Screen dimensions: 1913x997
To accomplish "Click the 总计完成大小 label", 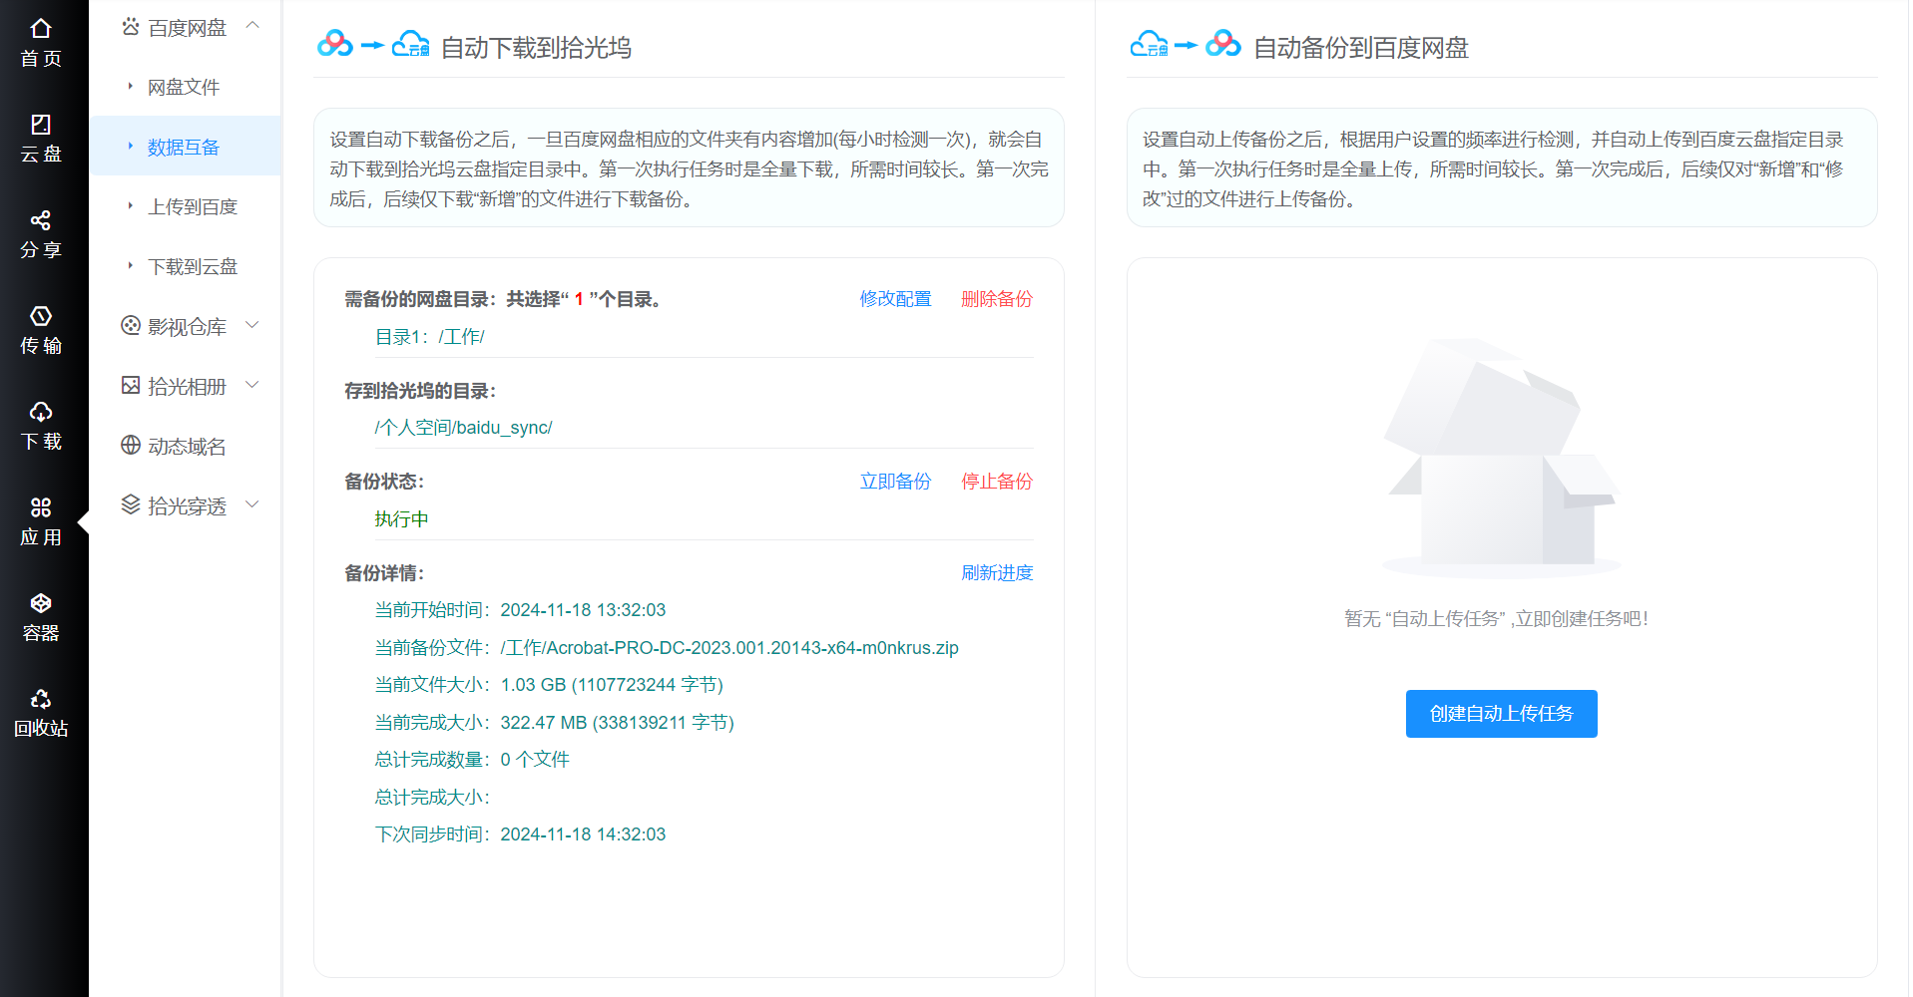I will coord(432,798).
